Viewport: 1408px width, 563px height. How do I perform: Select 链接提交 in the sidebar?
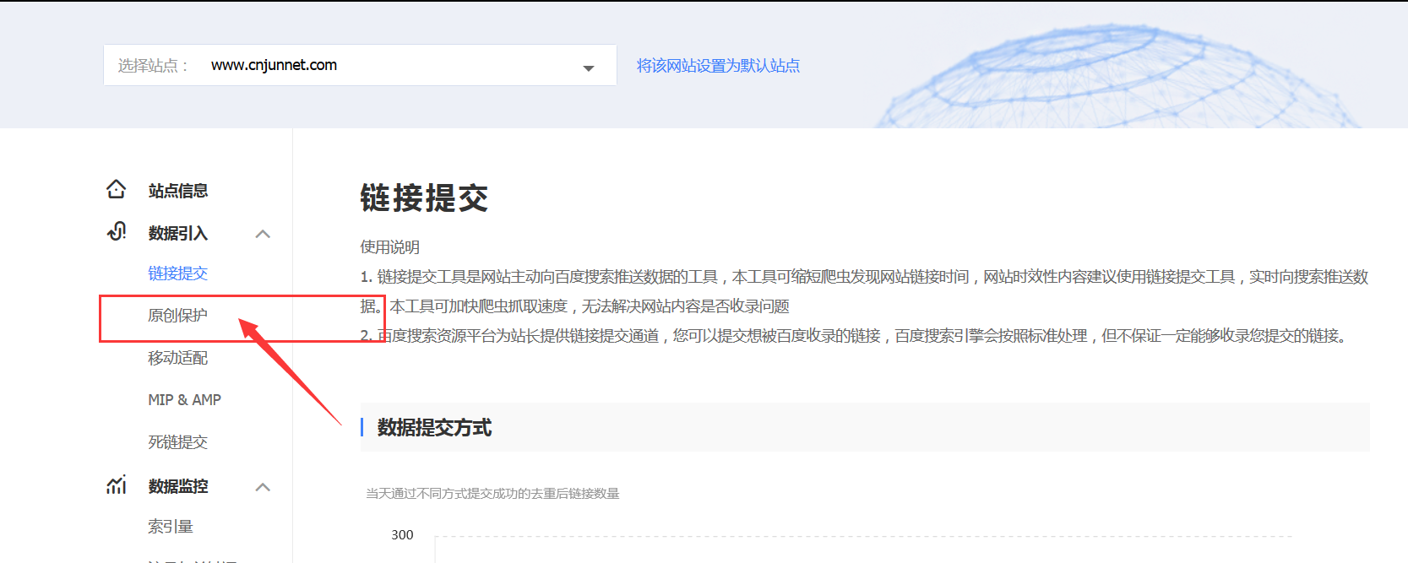pos(177,273)
